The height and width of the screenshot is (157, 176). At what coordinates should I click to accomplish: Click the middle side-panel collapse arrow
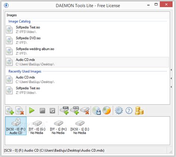click(x=171, y=78)
